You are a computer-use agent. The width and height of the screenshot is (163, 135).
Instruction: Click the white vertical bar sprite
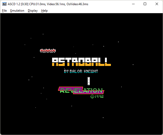coord(89,81)
